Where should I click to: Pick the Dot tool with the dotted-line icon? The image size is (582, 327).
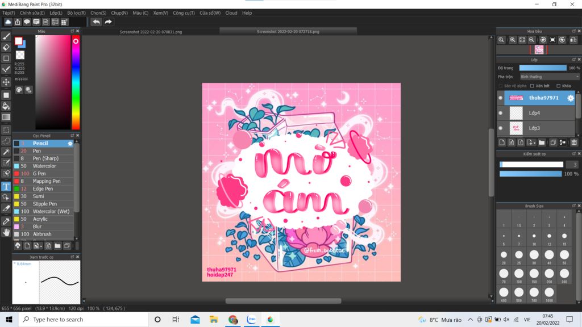(6, 69)
